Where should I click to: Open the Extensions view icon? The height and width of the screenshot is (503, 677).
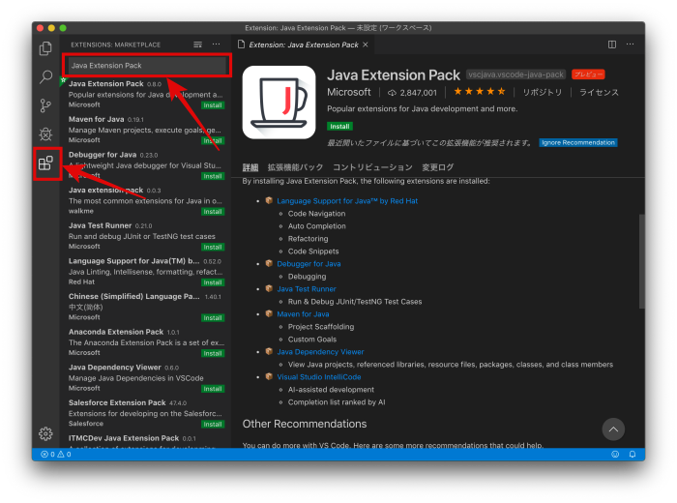[x=45, y=163]
